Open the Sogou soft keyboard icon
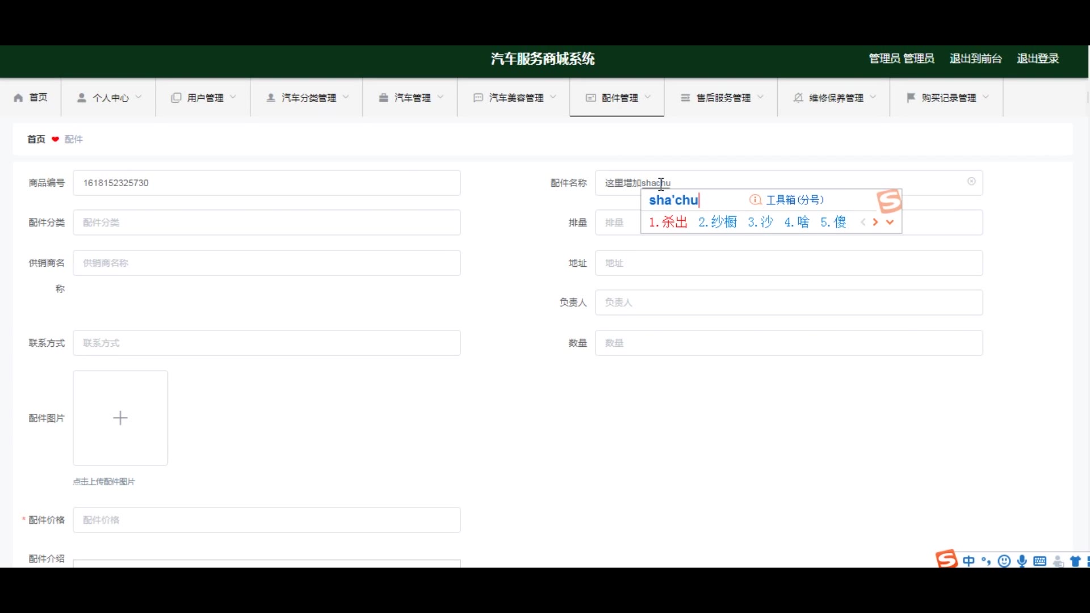 click(1040, 561)
